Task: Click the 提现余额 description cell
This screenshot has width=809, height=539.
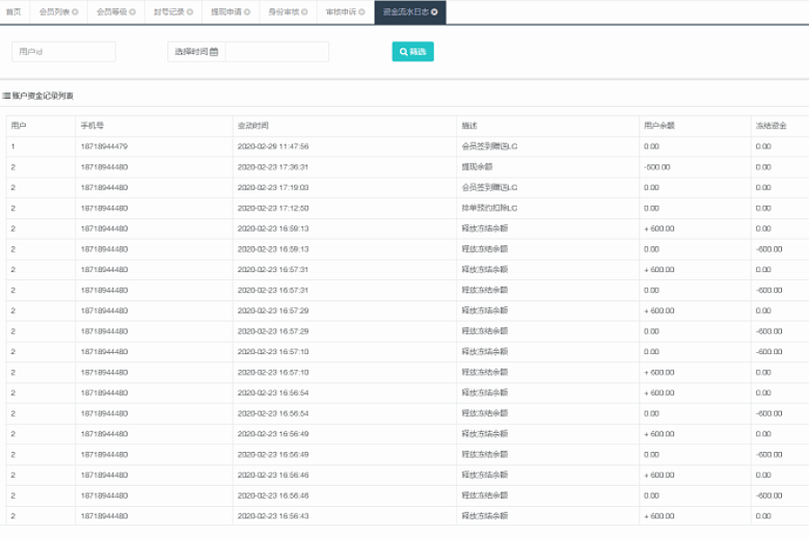Action: 477,167
